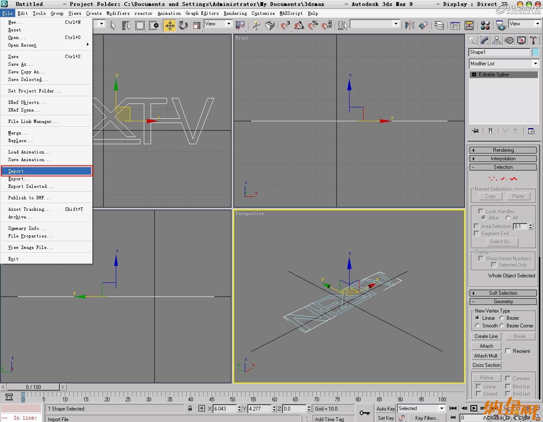This screenshot has width=543, height=422.
Task: Activate the Select and Rotate tool
Action: [183, 25]
